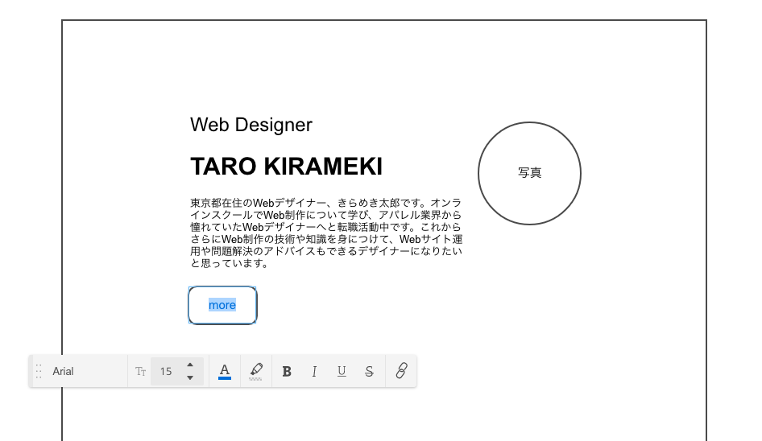Select the "Web Designer" subtitle text
Viewport: 762px width, 441px height.
[251, 125]
